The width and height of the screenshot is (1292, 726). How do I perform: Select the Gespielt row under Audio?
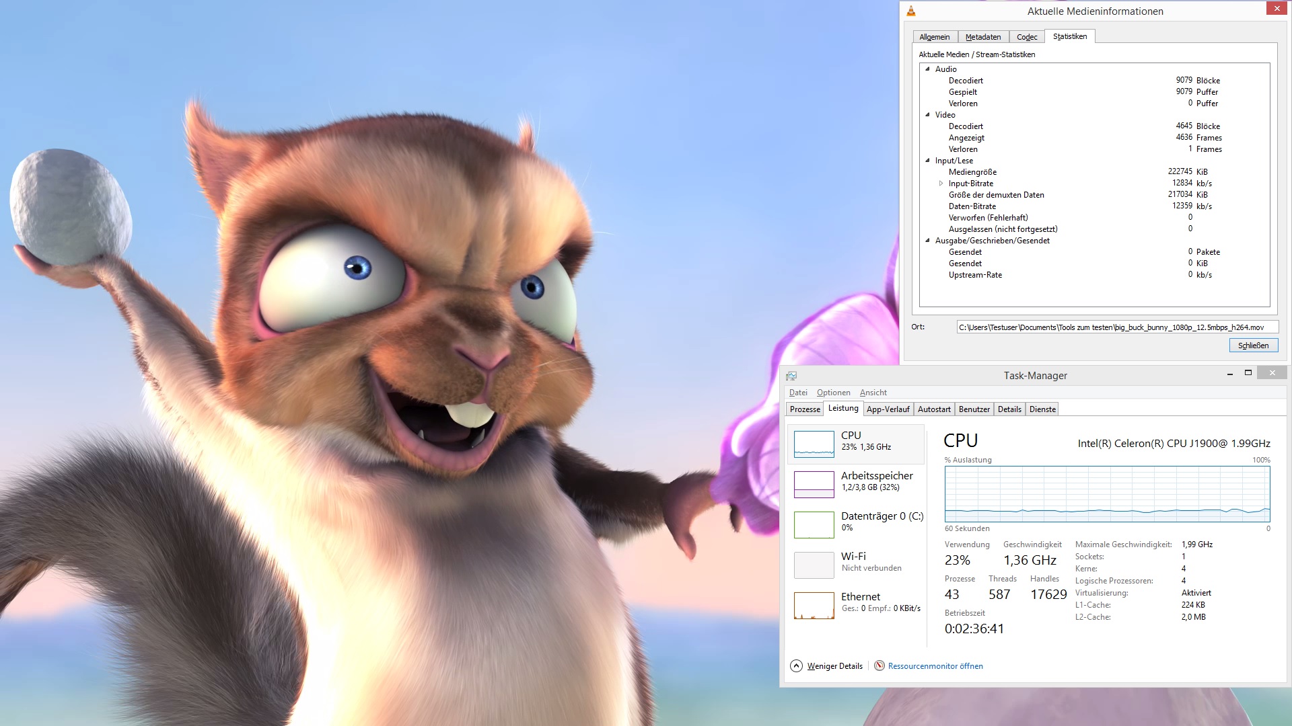(1094, 92)
